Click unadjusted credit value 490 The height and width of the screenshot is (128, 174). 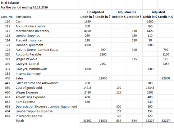click(x=103, y=50)
